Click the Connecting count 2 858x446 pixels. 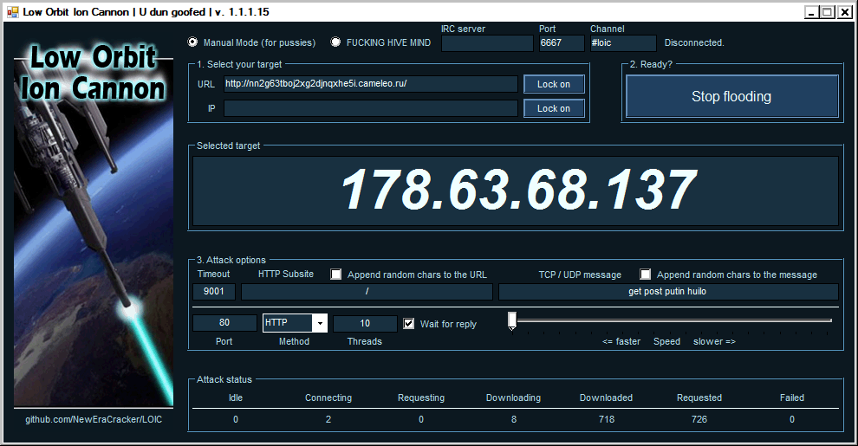pos(328,419)
